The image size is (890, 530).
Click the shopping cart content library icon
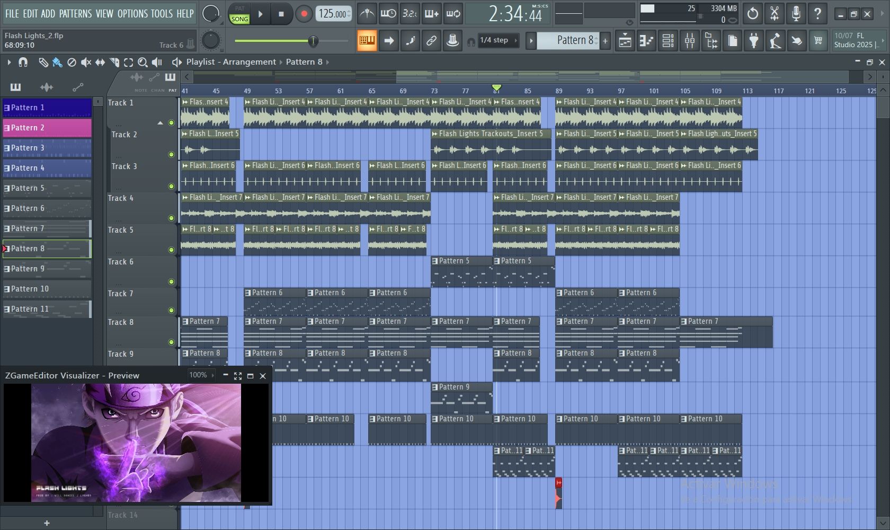[818, 40]
